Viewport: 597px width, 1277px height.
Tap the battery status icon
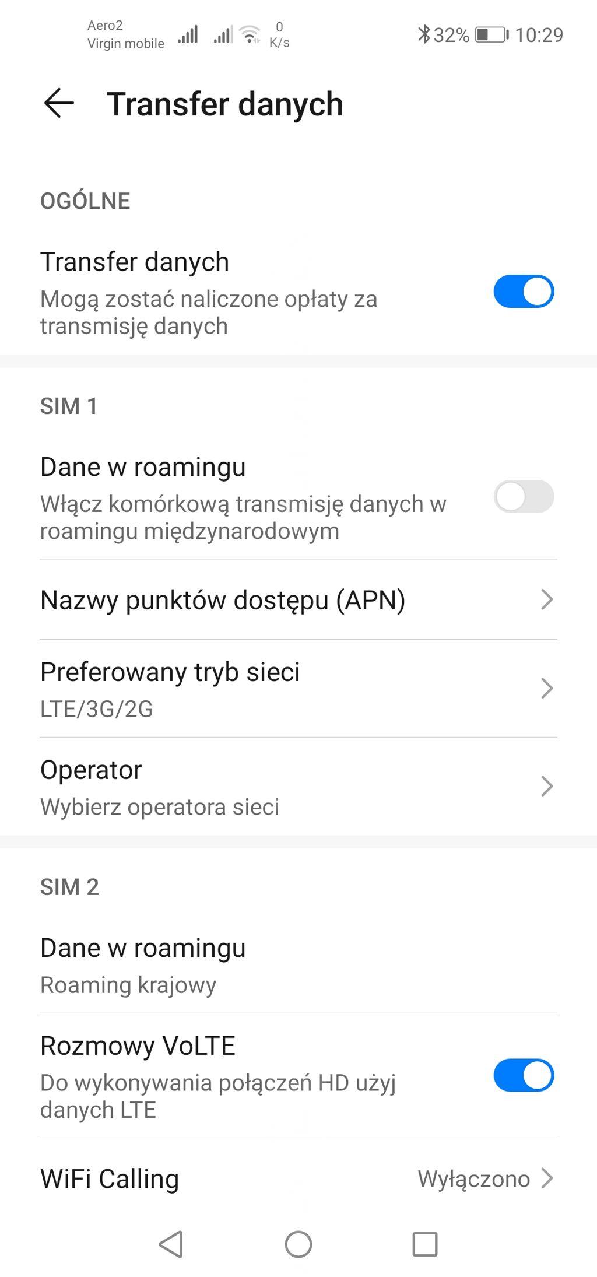pyautogui.click(x=491, y=34)
